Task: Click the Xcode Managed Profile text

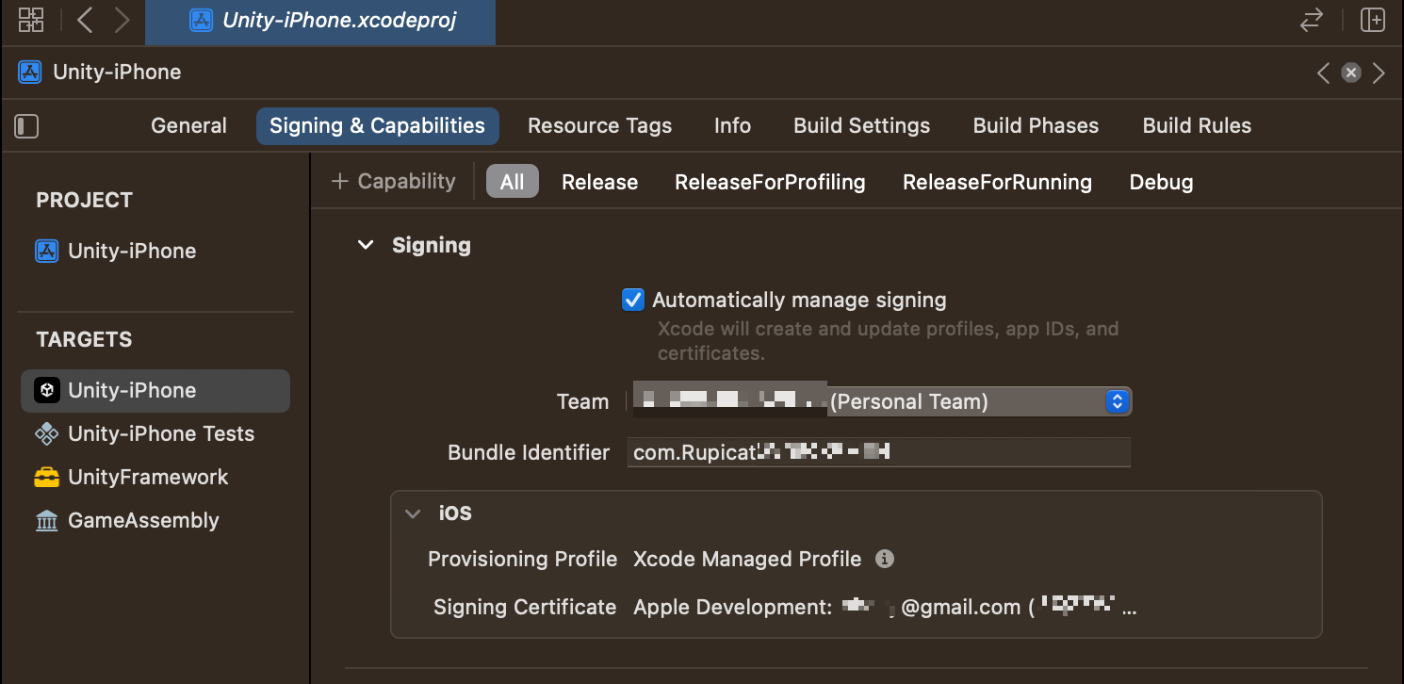Action: pyautogui.click(x=747, y=560)
